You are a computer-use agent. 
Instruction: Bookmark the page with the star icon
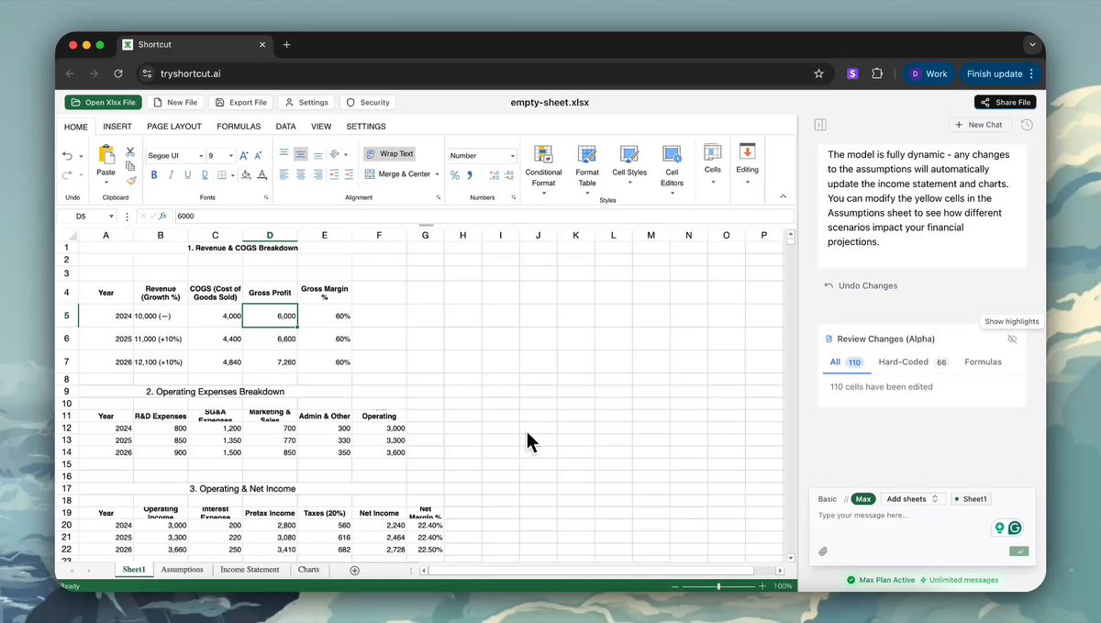coord(818,73)
